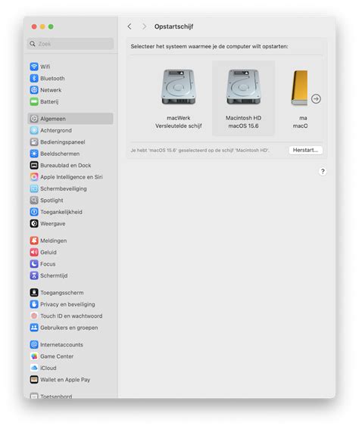The height and width of the screenshot is (429, 359).
Task: Click the Spotlight label in the sidebar
Action: pos(52,201)
